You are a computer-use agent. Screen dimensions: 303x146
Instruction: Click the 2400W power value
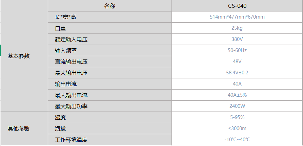click(237, 106)
